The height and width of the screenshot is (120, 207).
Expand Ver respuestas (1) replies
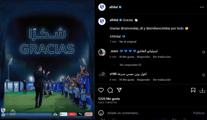click(x=130, y=65)
